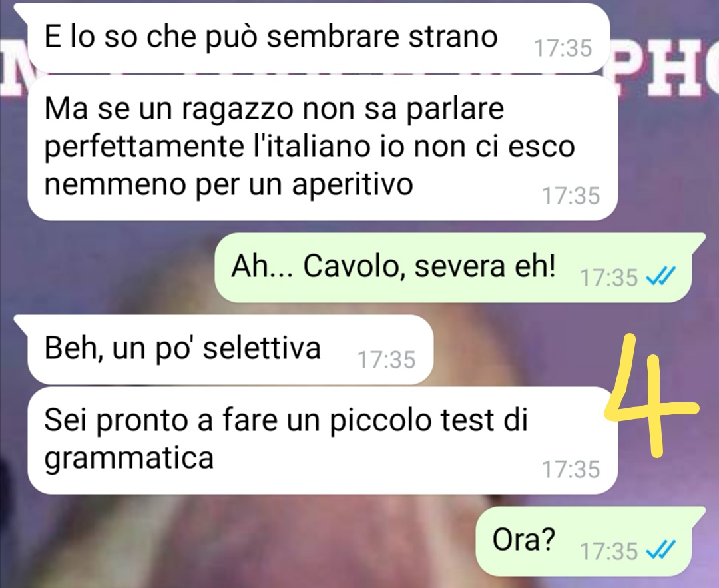Click the 17:35 timestamp on first message
This screenshot has width=719, height=588.
point(563,48)
